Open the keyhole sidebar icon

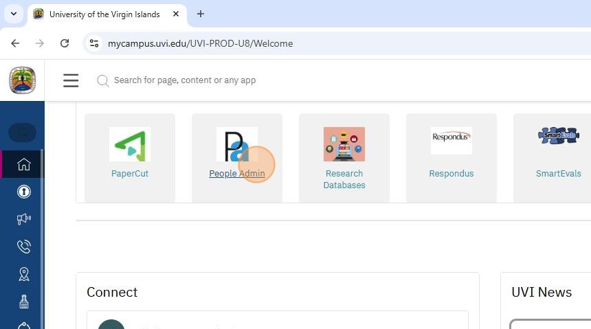click(x=24, y=192)
